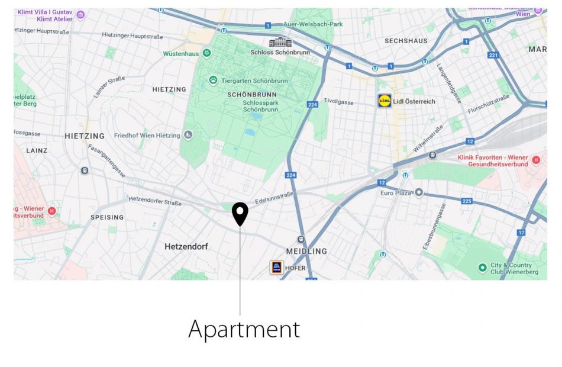This screenshot has height=367, width=562.
Task: Click the City & Country Club Wienerberg icon
Action: (x=482, y=268)
